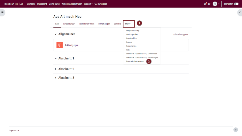This screenshot has width=242, height=136.
Task: Open the Ankündigungen forum link
Action: 71,45
